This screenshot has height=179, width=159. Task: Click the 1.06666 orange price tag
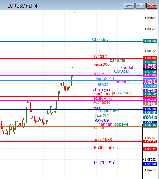pos(150,104)
